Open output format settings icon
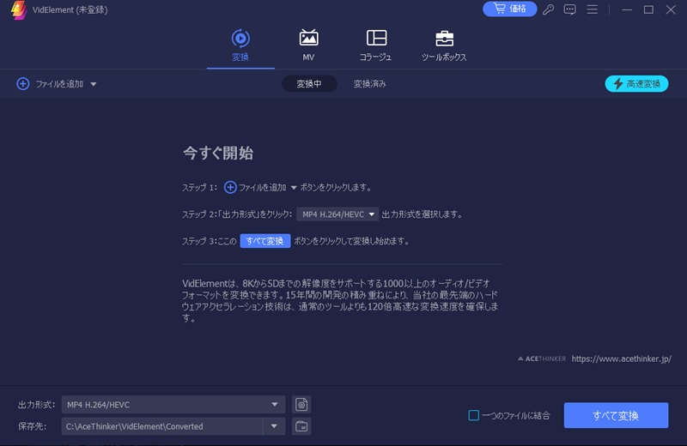This screenshot has height=446, width=687. click(x=301, y=405)
